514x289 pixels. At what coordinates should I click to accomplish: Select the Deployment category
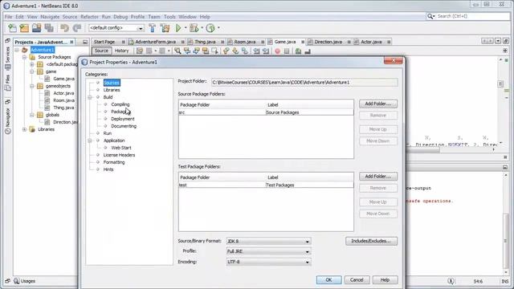coord(123,119)
